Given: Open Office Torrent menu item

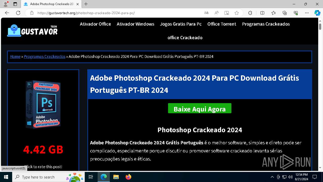Looking at the screenshot, I should point(222,24).
